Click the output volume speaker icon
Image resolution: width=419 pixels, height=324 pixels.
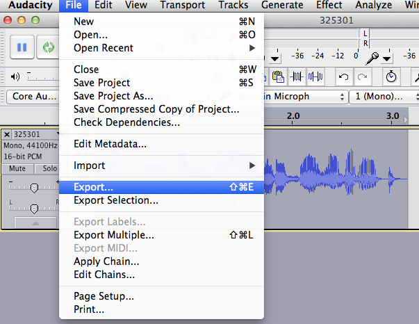(x=15, y=76)
